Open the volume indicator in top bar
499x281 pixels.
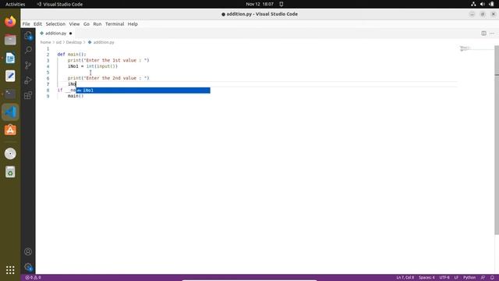[x=483, y=4]
